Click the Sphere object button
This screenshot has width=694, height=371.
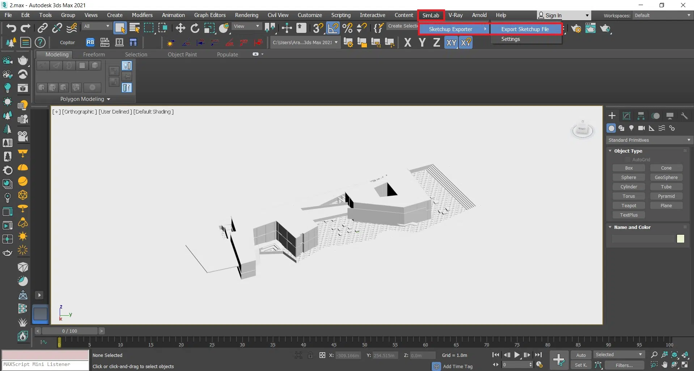(629, 177)
